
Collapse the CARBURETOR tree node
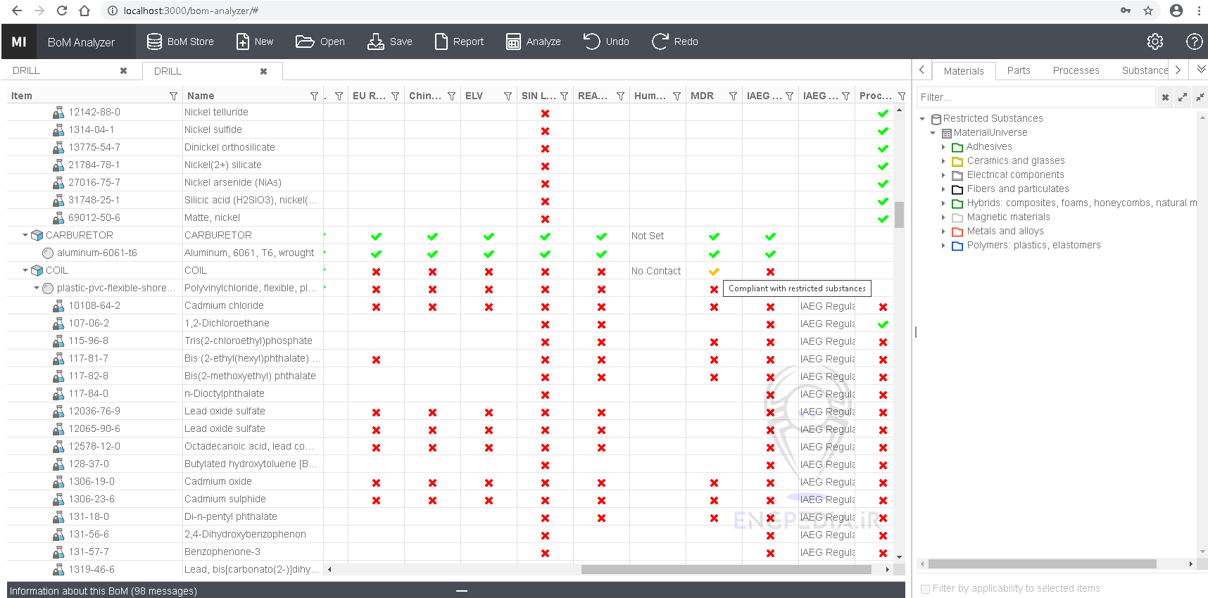(x=26, y=235)
